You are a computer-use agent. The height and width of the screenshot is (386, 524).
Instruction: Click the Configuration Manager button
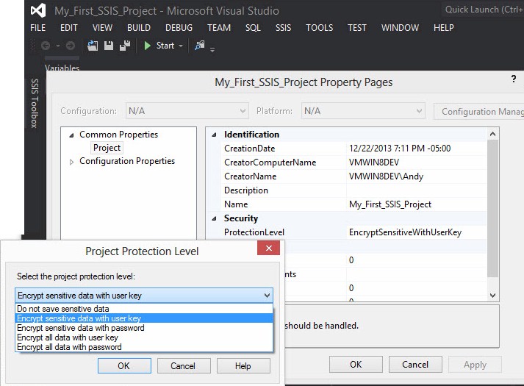coord(479,111)
